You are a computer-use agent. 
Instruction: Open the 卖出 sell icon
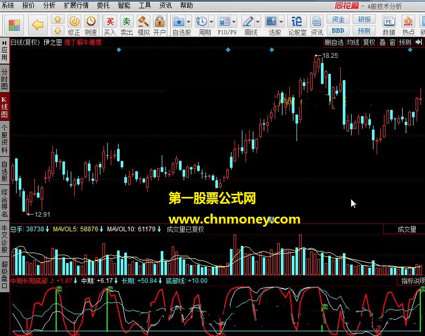coord(126,21)
